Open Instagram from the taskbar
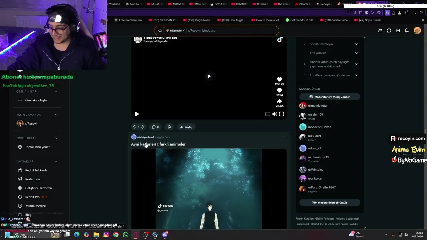427x240 pixels. click(x=106, y=235)
